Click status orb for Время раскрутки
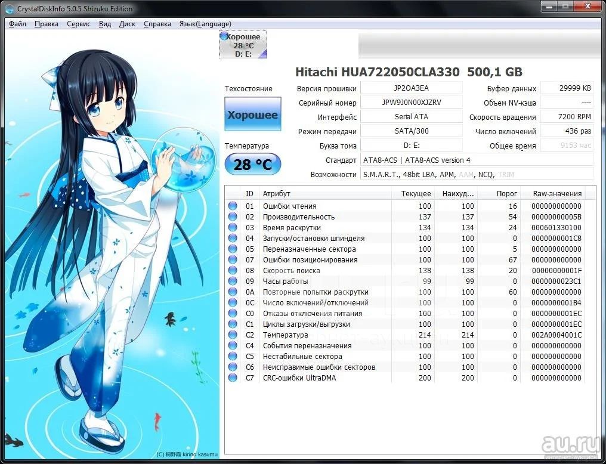Image resolution: width=606 pixels, height=464 pixels. coord(233,228)
